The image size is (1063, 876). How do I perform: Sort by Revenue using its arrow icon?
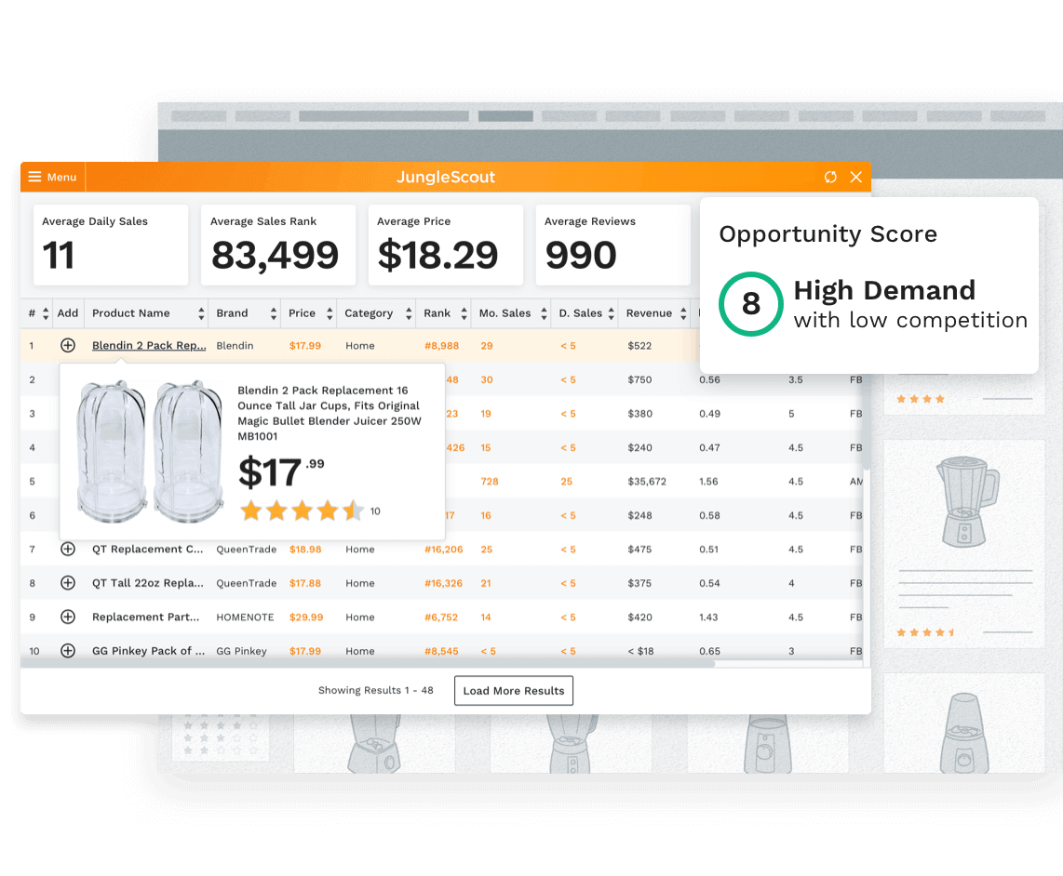point(683,313)
